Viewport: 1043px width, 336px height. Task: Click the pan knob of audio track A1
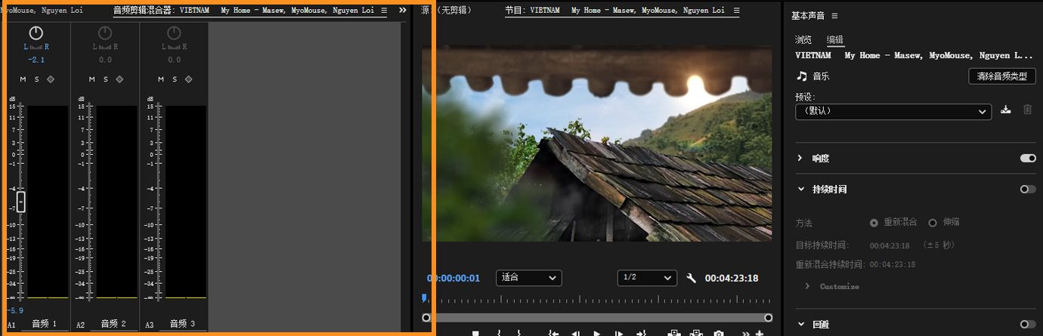(x=36, y=33)
